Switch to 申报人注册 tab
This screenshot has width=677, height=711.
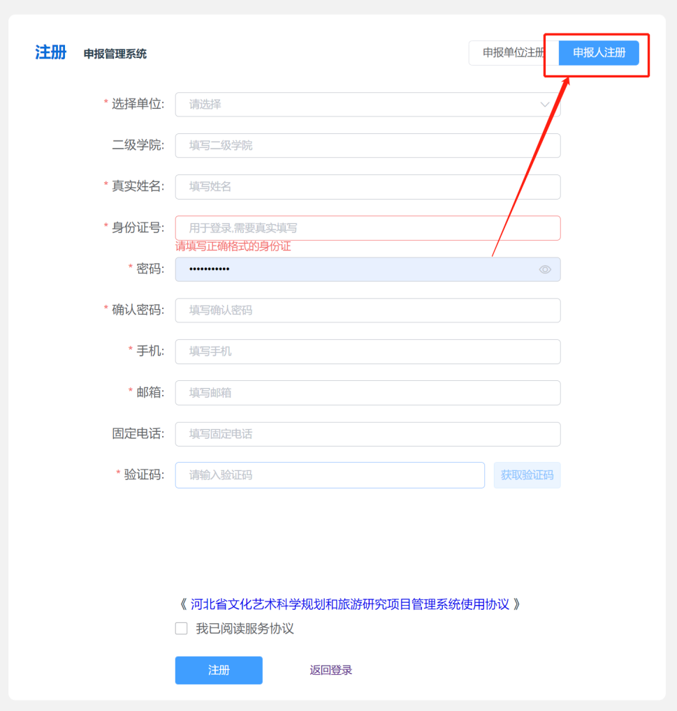pos(599,53)
